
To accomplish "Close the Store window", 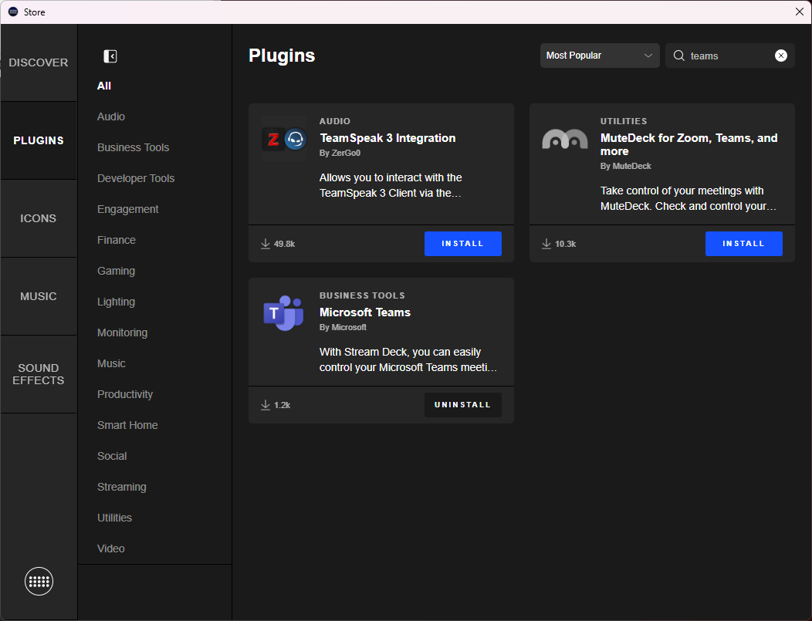I will click(x=800, y=12).
